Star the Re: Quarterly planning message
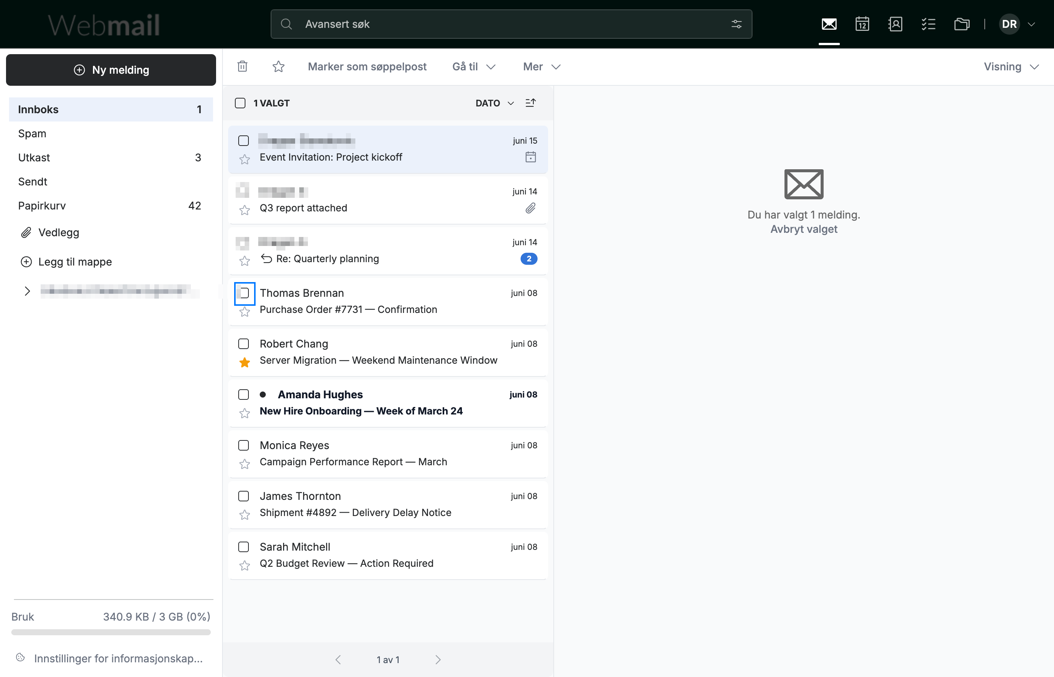Viewport: 1054px width, 677px height. click(245, 261)
